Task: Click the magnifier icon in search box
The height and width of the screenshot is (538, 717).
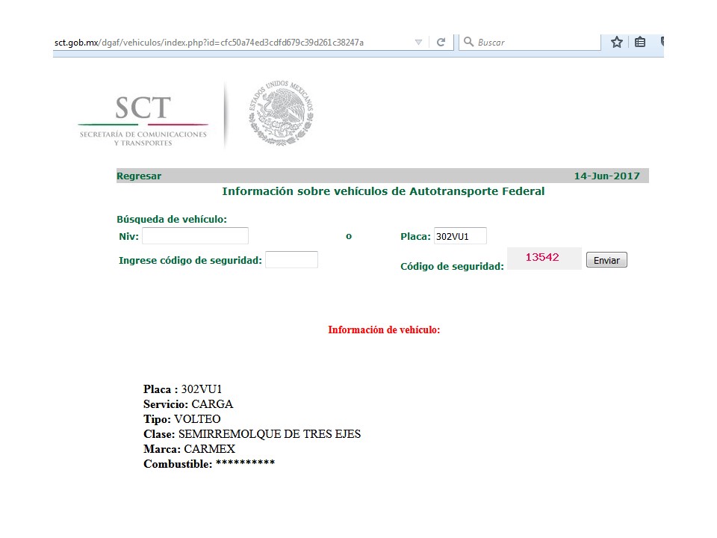Action: [468, 43]
